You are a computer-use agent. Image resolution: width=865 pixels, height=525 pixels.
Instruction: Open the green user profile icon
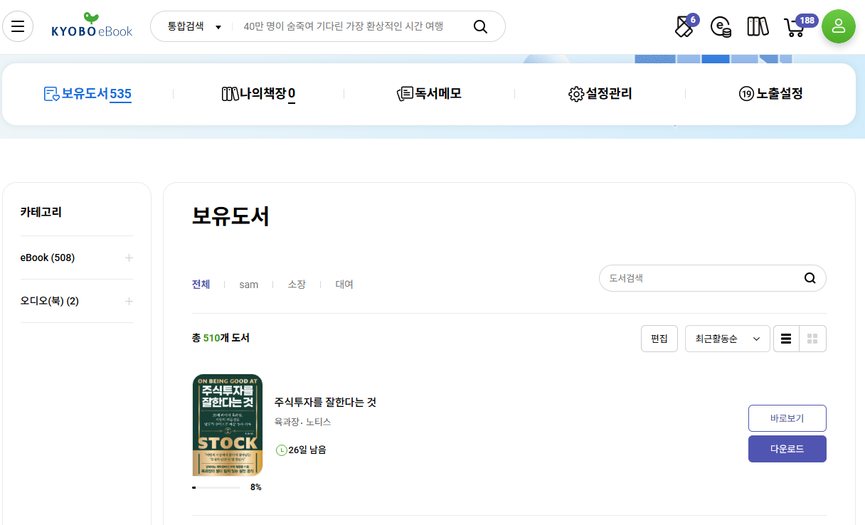[838, 26]
